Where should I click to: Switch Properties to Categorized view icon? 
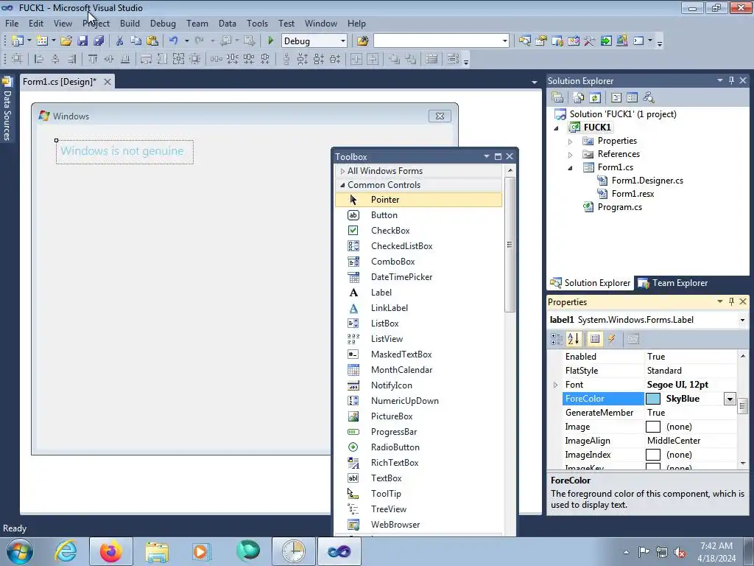click(x=557, y=339)
